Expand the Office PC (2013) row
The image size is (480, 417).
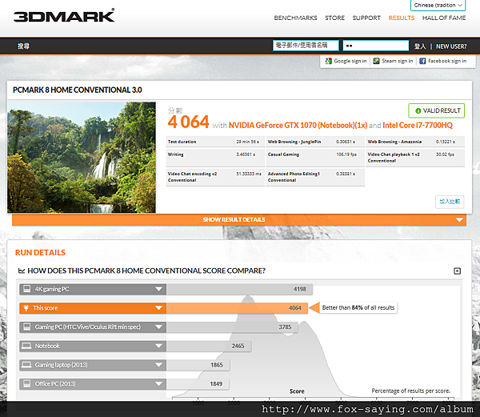click(158, 383)
